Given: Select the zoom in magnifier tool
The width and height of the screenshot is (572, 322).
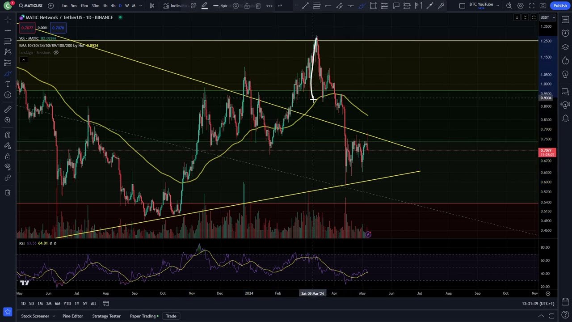Looking at the screenshot, I should (8, 120).
